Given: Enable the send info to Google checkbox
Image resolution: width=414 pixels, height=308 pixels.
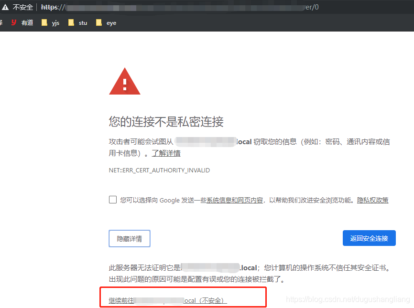Looking at the screenshot, I should (x=113, y=200).
